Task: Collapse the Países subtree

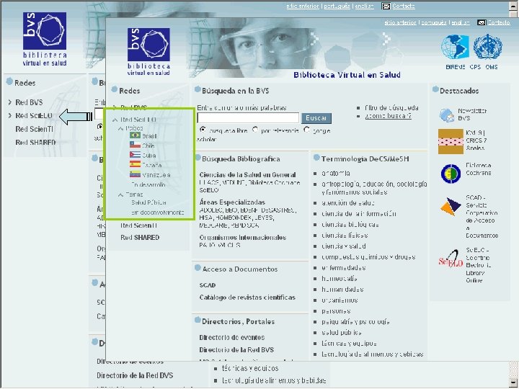Action: click(121, 128)
